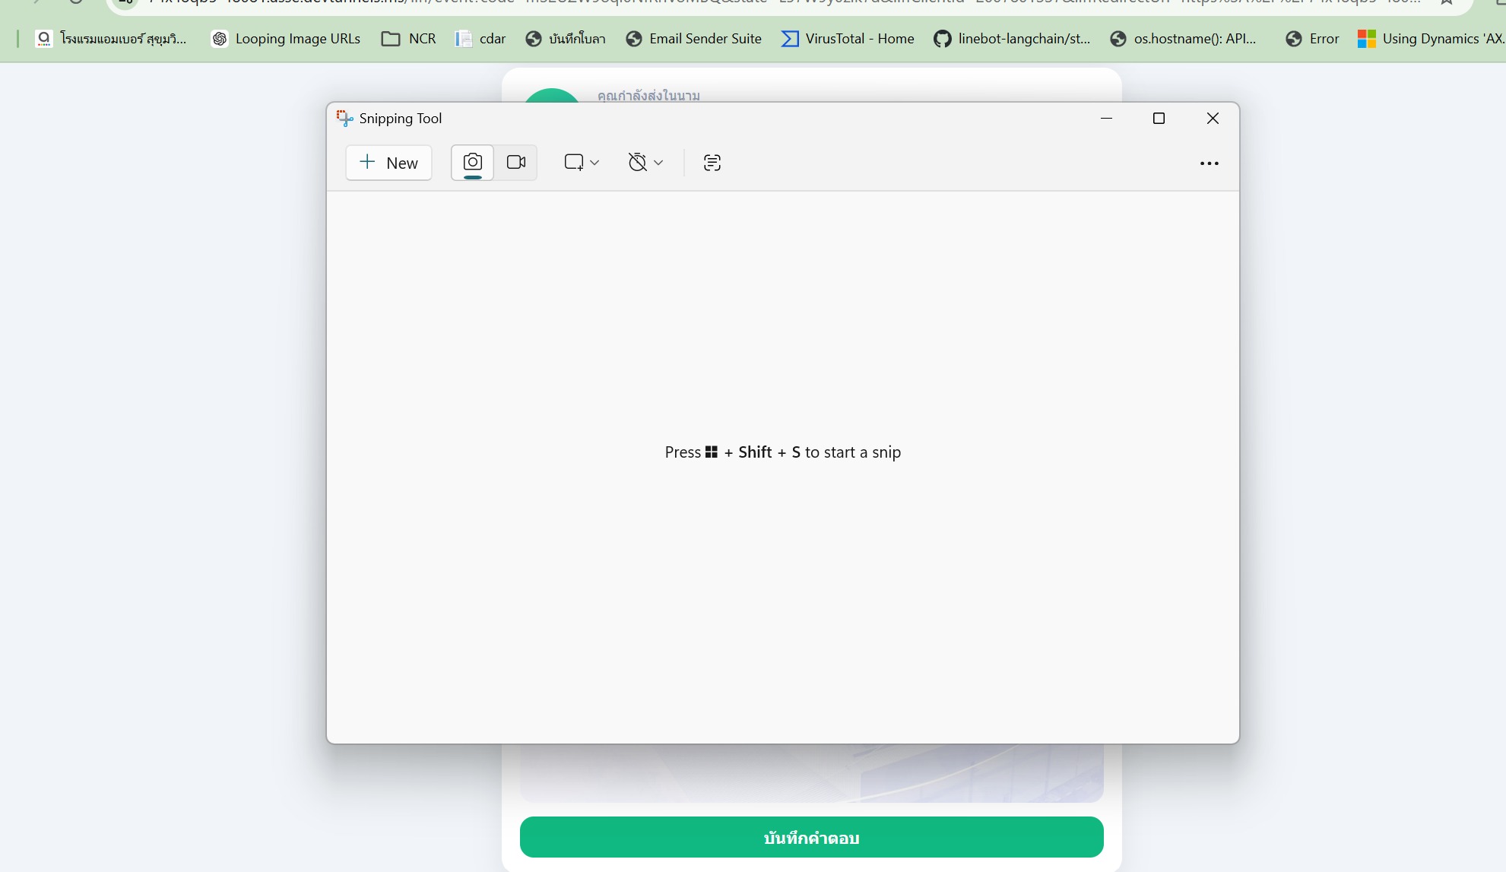Open the Looping Image URLs bookmark
The image size is (1506, 872).
pyautogui.click(x=286, y=39)
